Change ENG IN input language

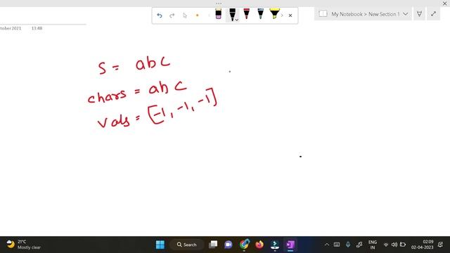373,245
